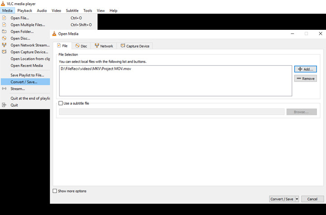
Task: Switch to the Network tab
Action: click(x=104, y=46)
